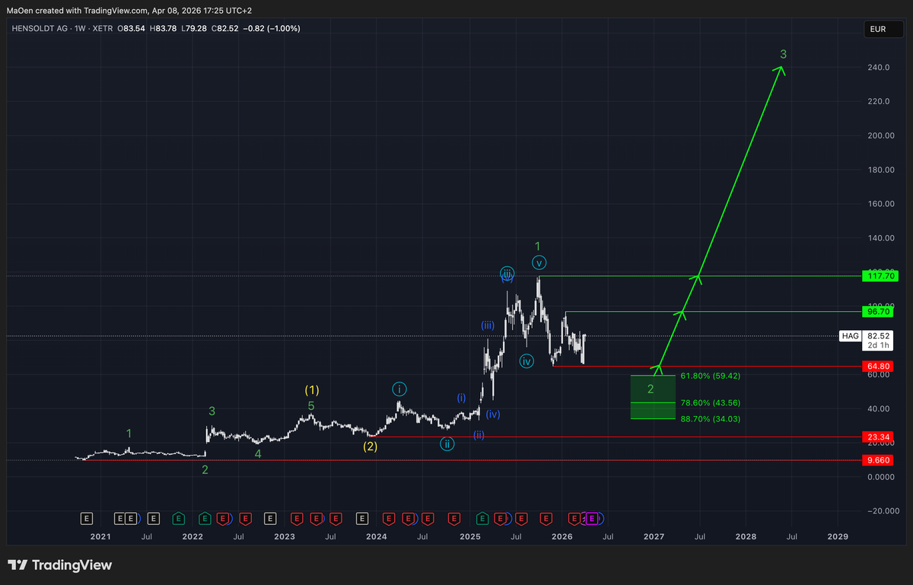
Task: Select the red 23.34 price level label
Action: tap(876, 437)
